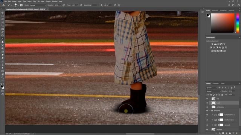Select the Frame tool
Viewport: 241px width, 135px height.
pyautogui.click(x=3, y=29)
